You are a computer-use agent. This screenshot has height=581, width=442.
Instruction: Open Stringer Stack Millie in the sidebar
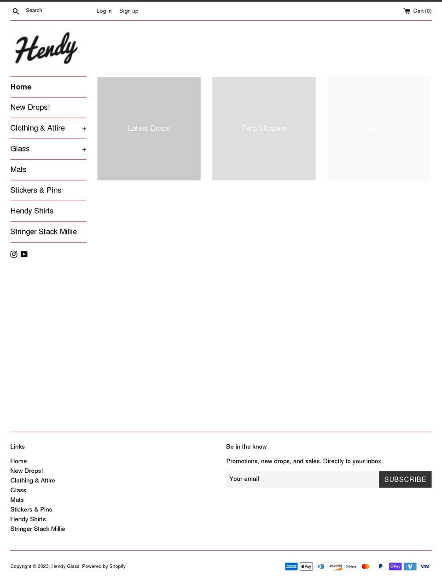point(44,232)
